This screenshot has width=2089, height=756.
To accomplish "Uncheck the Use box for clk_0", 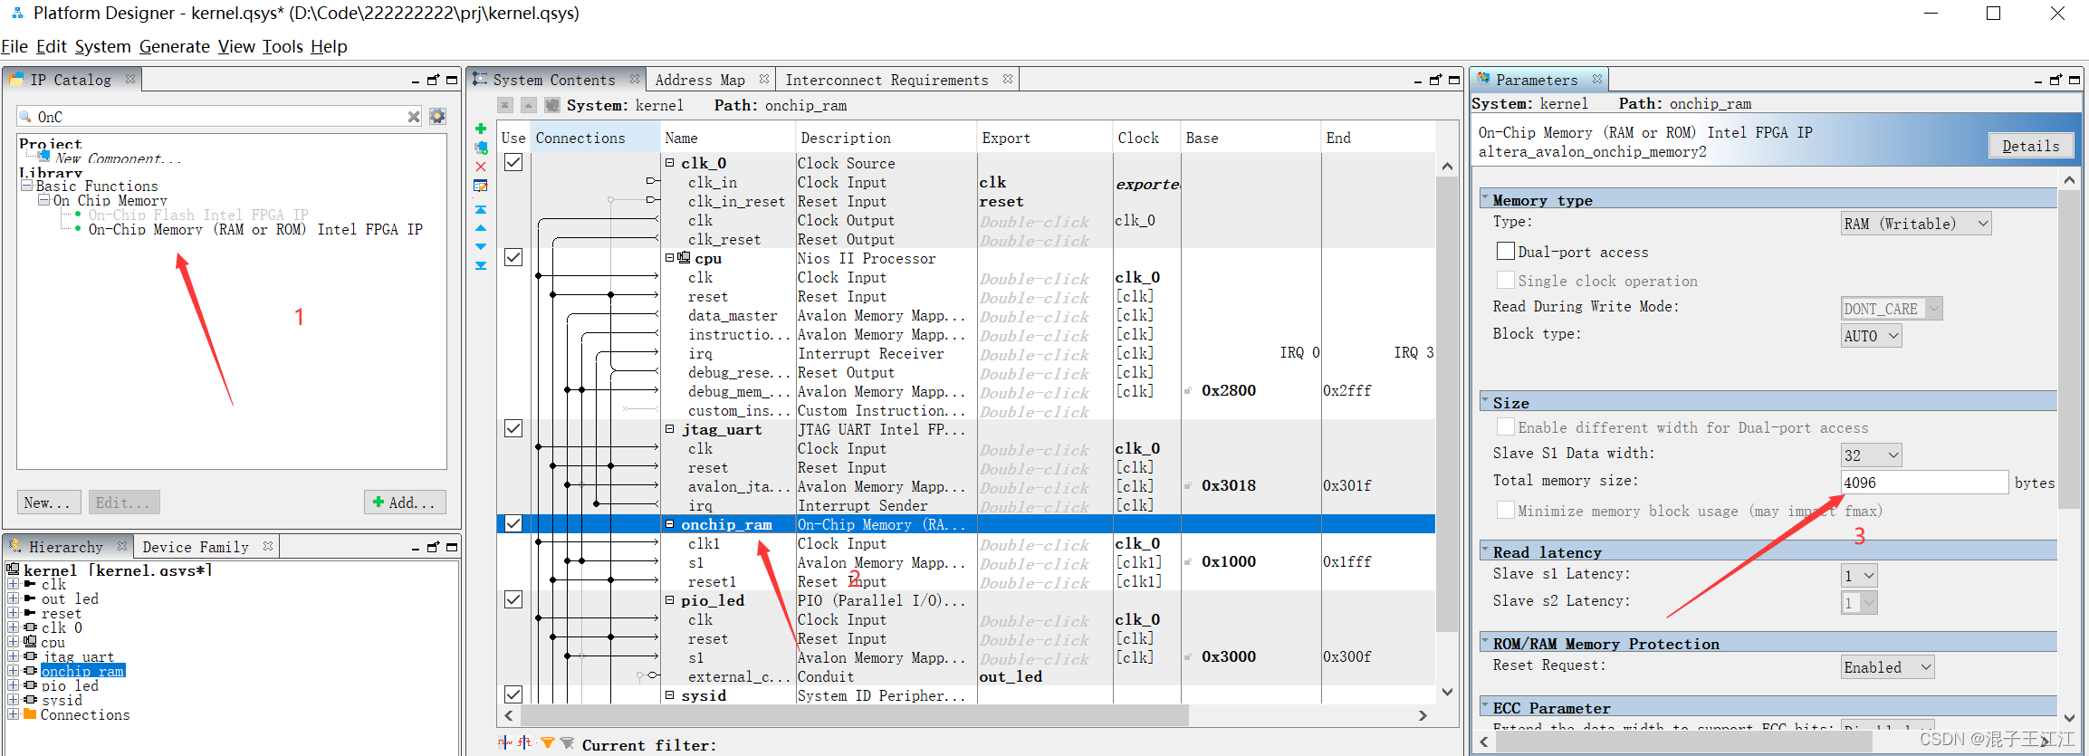I will tap(513, 162).
